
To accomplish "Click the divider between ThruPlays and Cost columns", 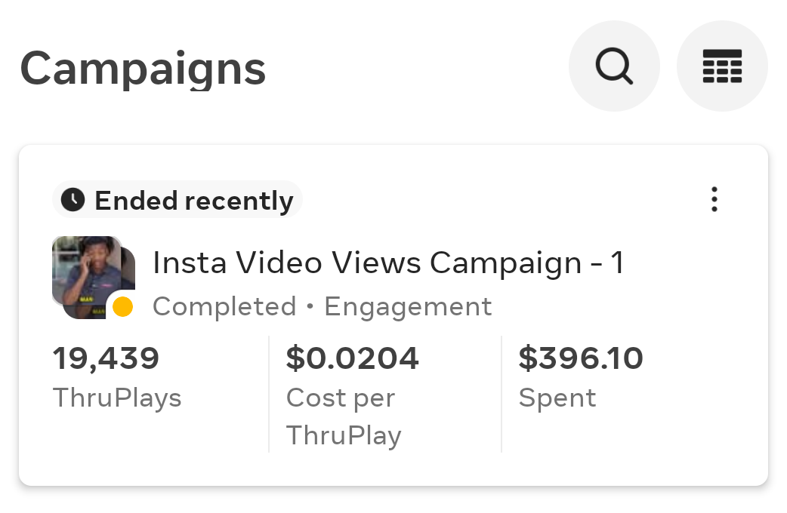I will pos(269,394).
